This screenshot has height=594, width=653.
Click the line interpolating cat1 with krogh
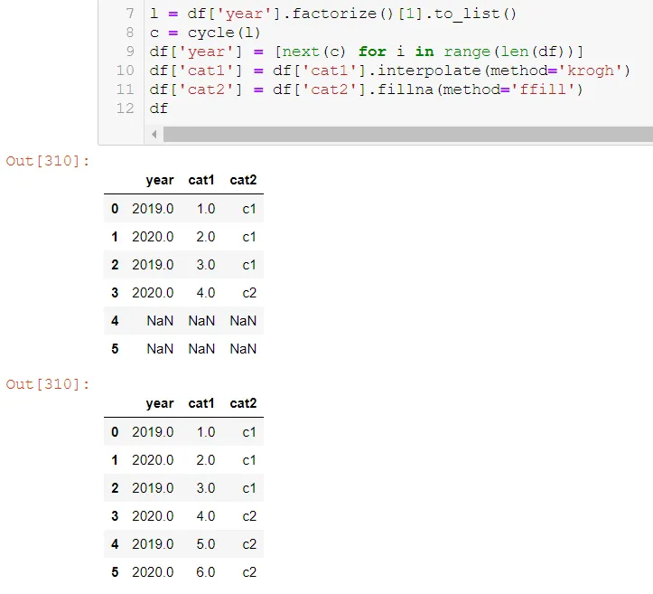(x=390, y=71)
